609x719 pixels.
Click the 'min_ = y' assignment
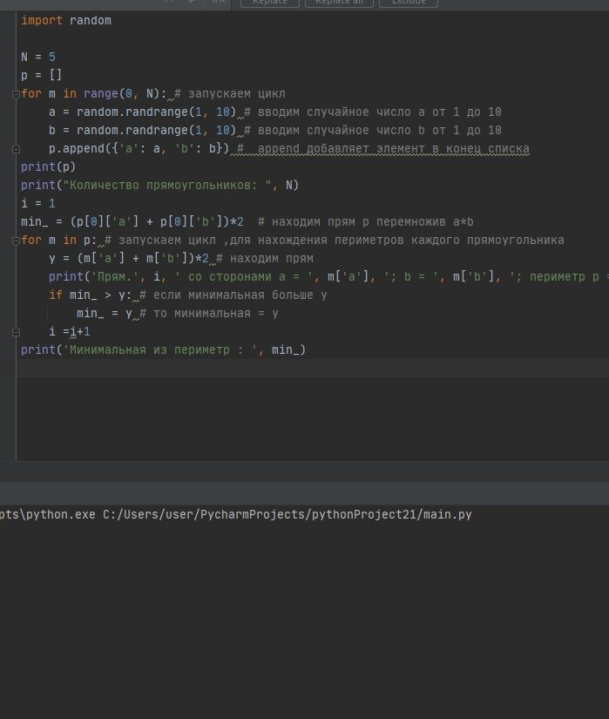[x=104, y=314]
